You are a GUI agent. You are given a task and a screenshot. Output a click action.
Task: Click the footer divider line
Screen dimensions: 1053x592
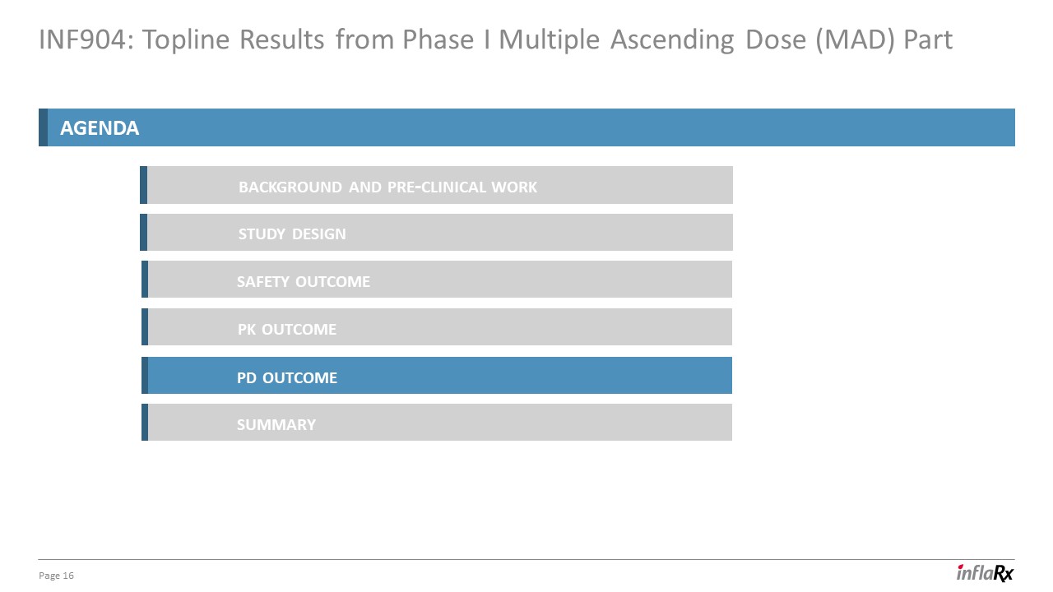tap(526, 560)
